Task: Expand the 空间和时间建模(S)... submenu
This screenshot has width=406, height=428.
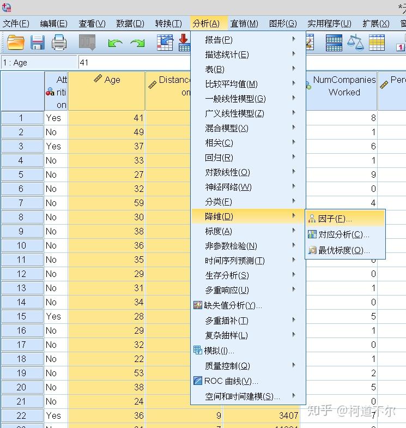Action: (x=248, y=396)
